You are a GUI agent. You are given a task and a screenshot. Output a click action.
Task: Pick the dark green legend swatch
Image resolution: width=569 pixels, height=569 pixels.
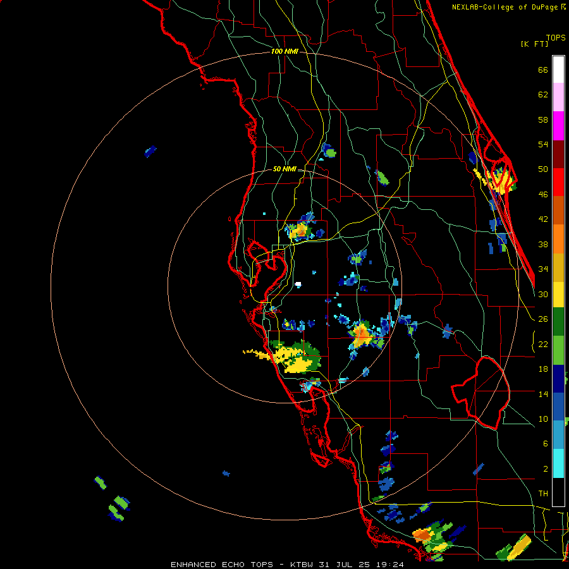coord(558,322)
